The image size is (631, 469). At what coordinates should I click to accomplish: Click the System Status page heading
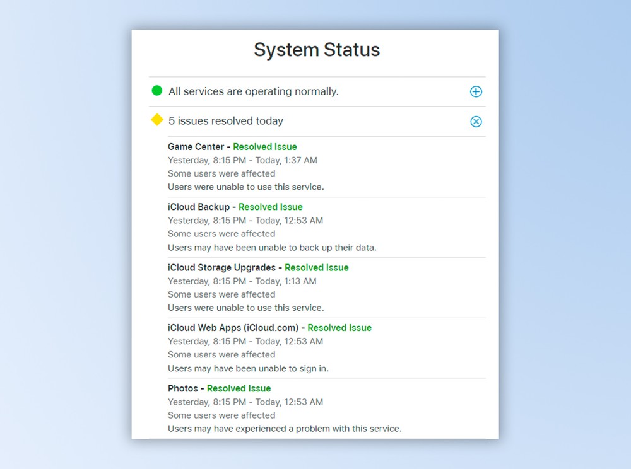point(317,50)
